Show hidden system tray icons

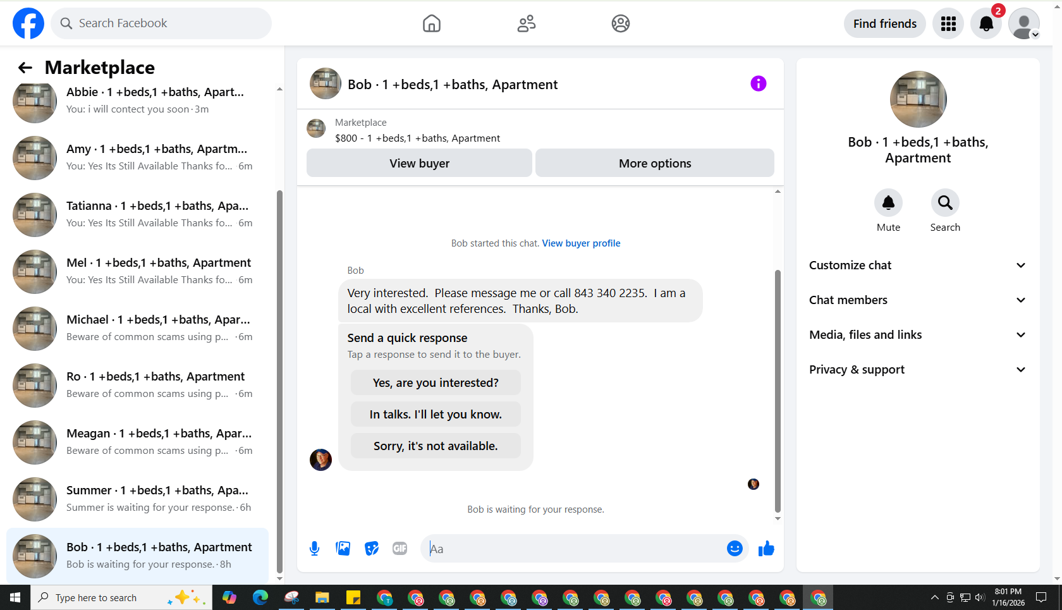934,597
